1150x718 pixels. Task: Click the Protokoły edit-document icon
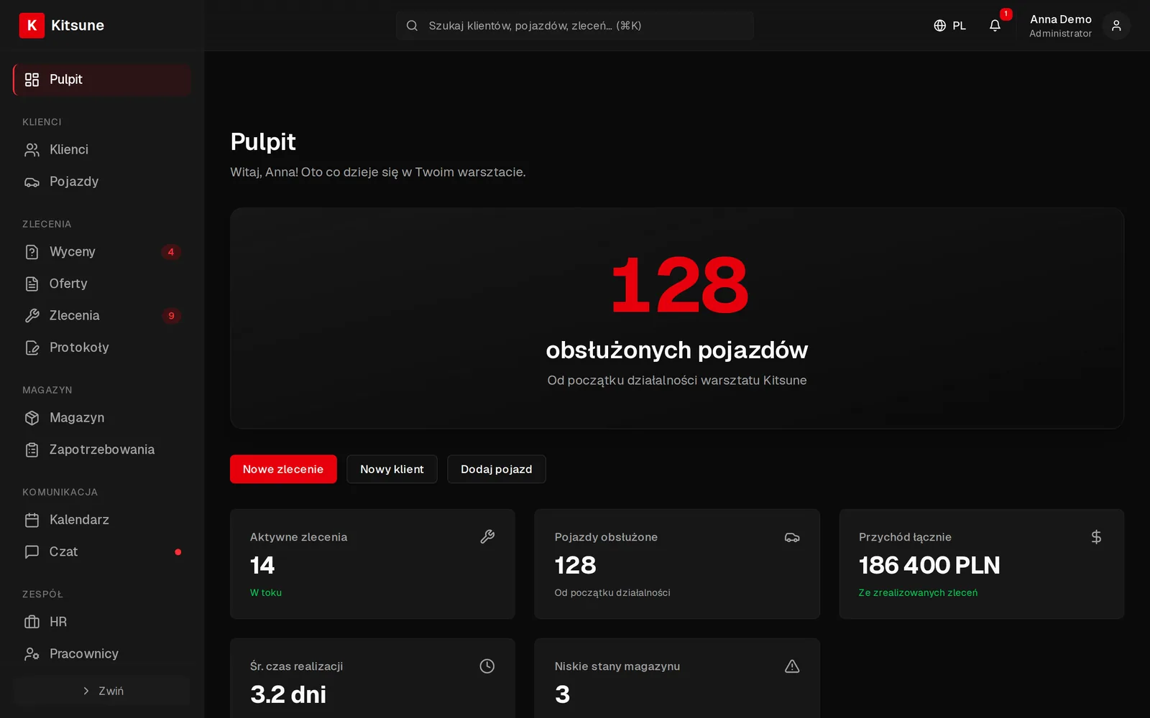tap(32, 348)
